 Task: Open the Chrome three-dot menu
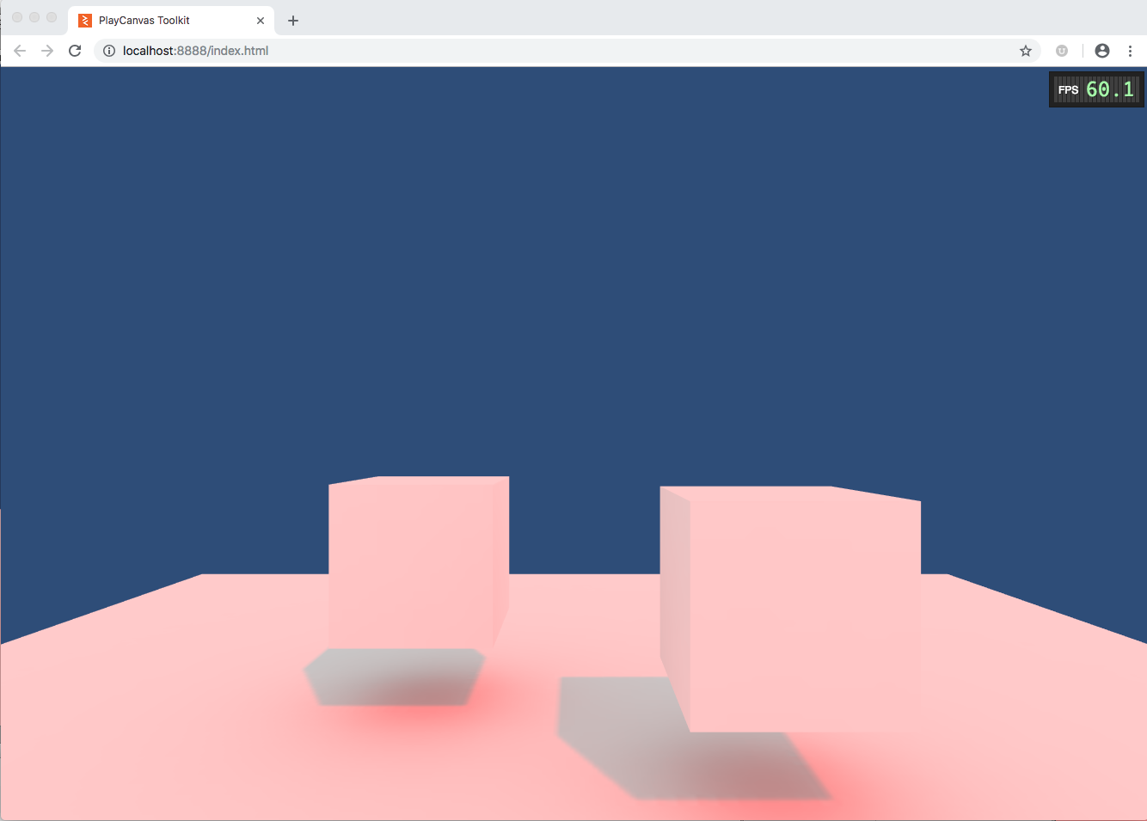point(1131,51)
